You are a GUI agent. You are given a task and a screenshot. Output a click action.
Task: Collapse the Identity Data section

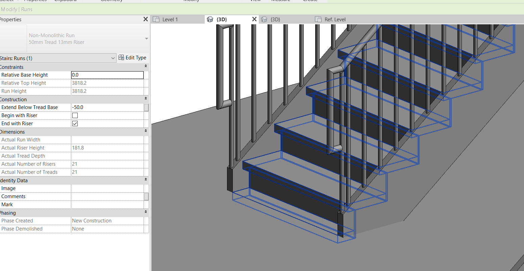tap(145, 180)
